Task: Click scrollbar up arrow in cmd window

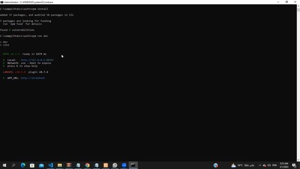Action: point(298,6)
